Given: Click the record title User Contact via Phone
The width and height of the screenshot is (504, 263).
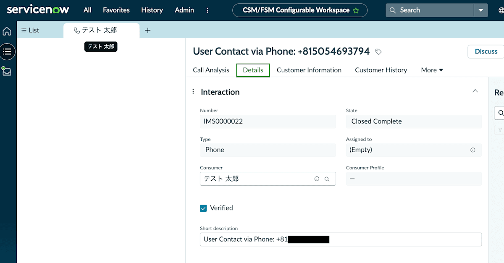Looking at the screenshot, I should (x=281, y=51).
